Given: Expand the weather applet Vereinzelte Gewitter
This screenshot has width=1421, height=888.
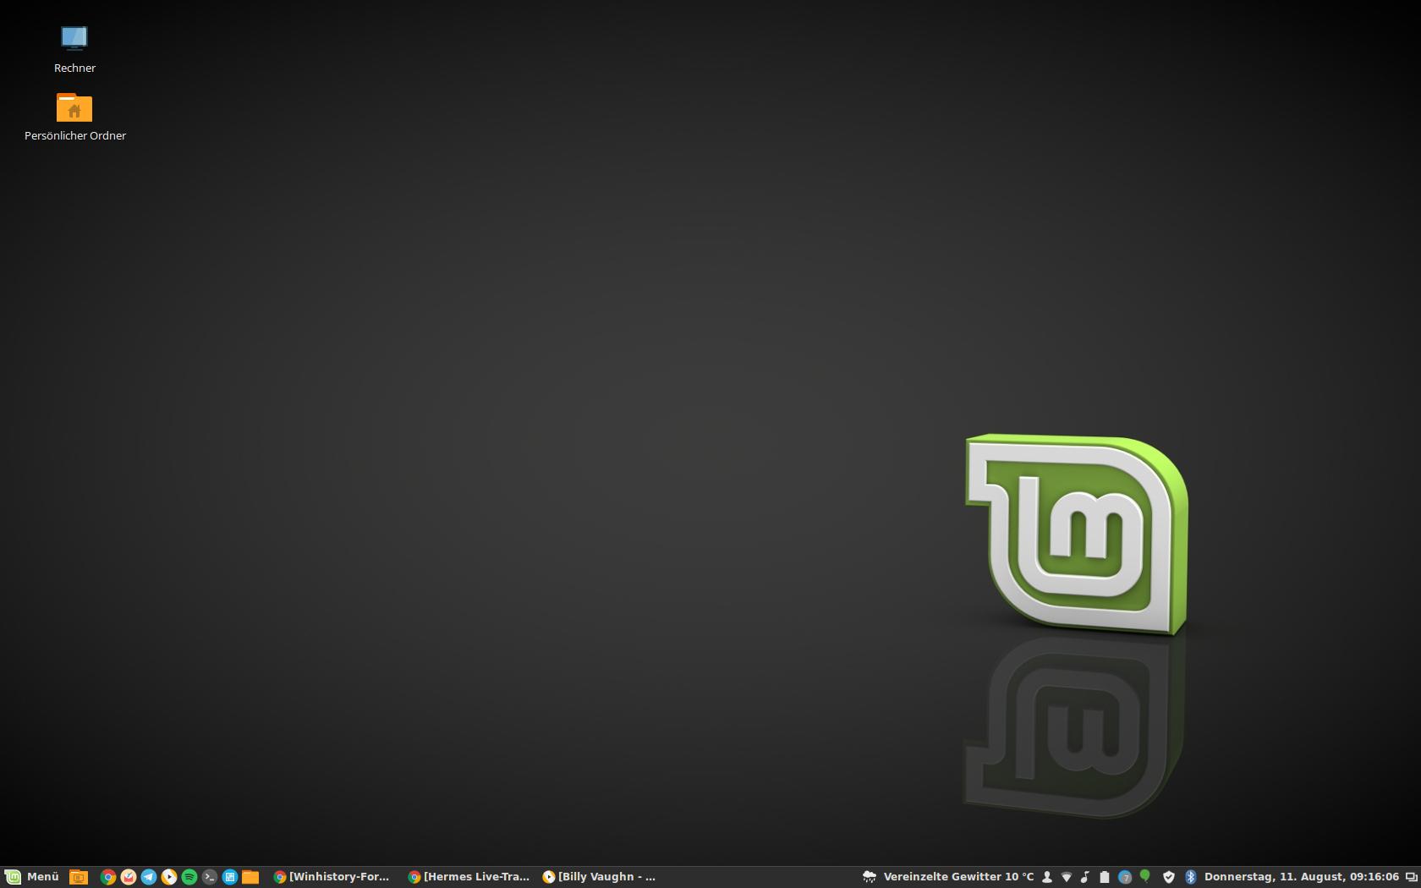Looking at the screenshot, I should click(x=948, y=877).
